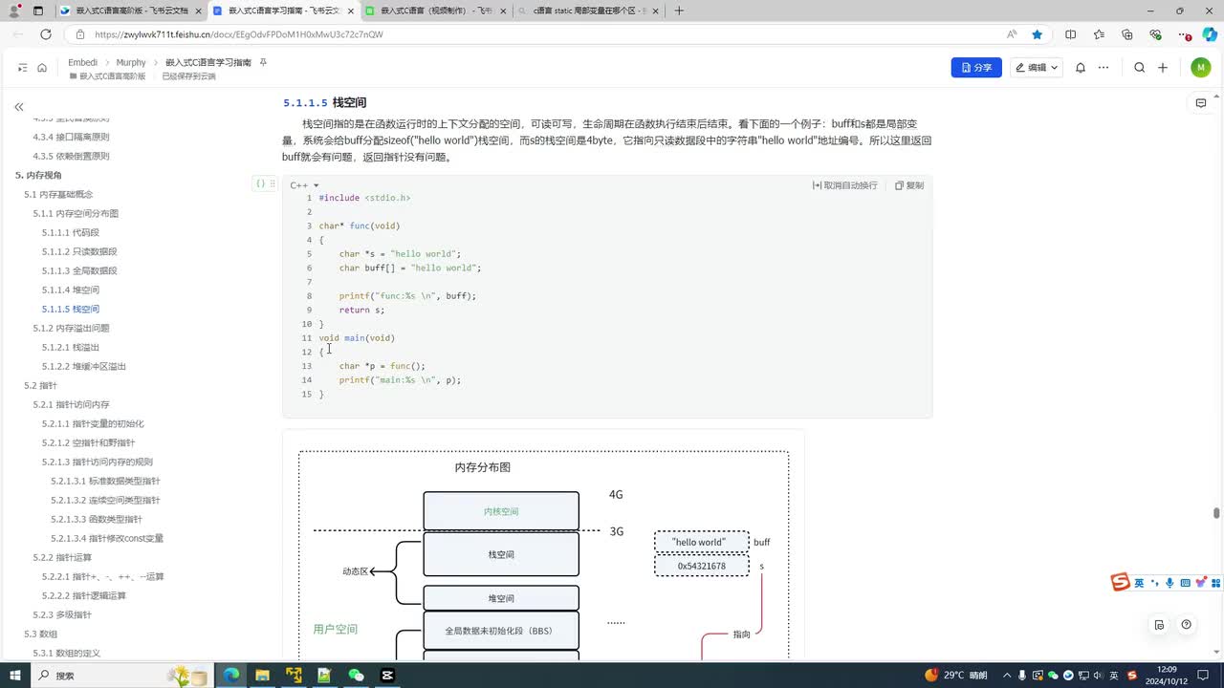Go to 5.2.2 指针运算
This screenshot has width=1224, height=688.
[62, 557]
